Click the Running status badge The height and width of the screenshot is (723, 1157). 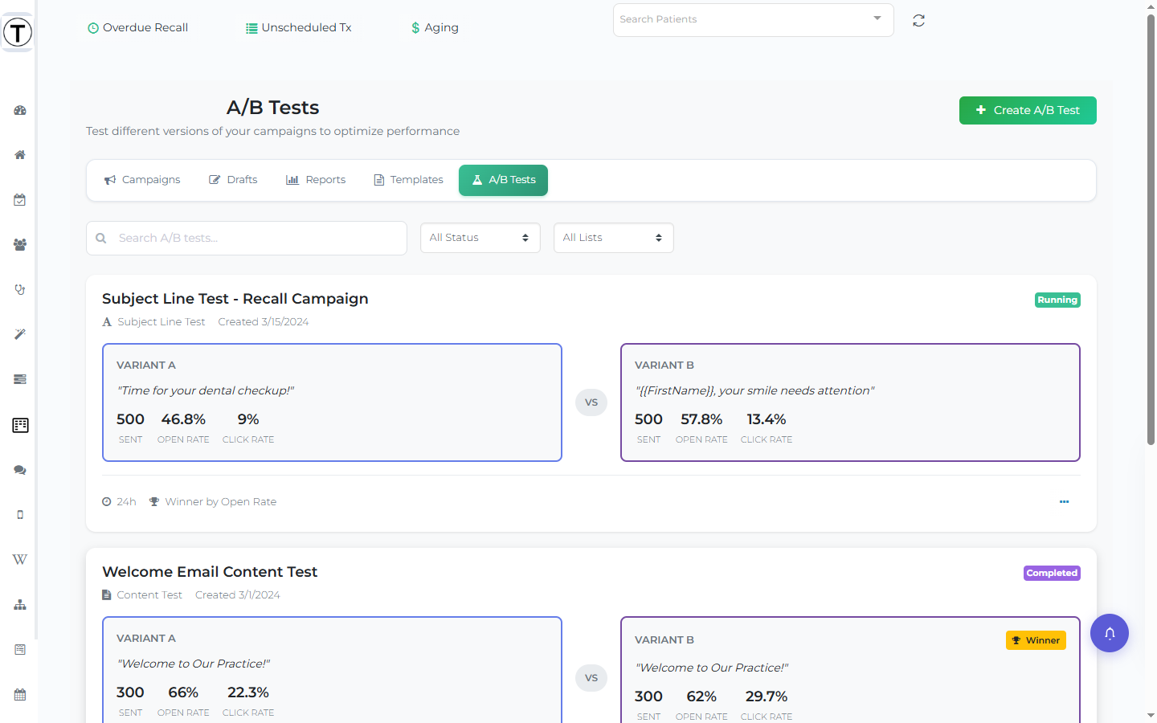(x=1057, y=300)
